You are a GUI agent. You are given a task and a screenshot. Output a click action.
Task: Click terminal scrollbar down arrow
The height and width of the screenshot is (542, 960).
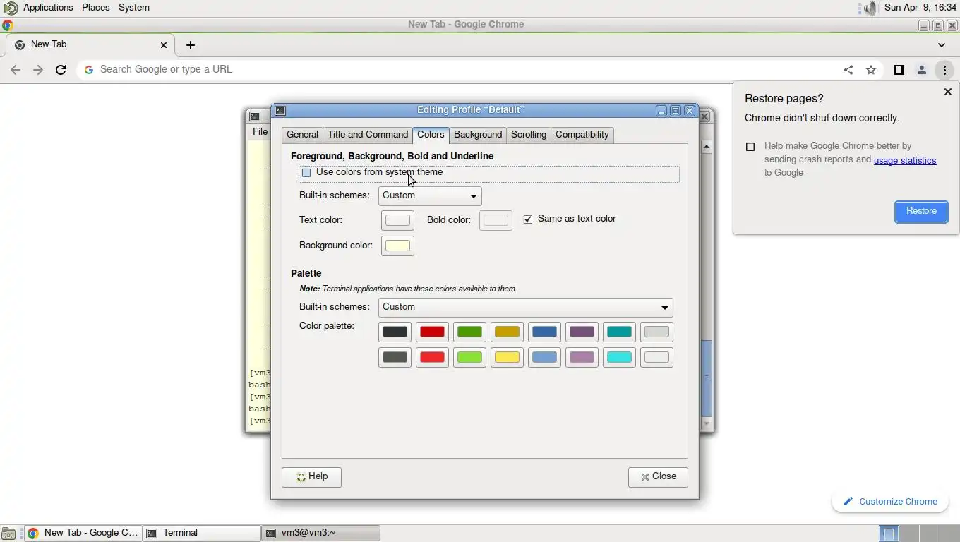pos(706,423)
